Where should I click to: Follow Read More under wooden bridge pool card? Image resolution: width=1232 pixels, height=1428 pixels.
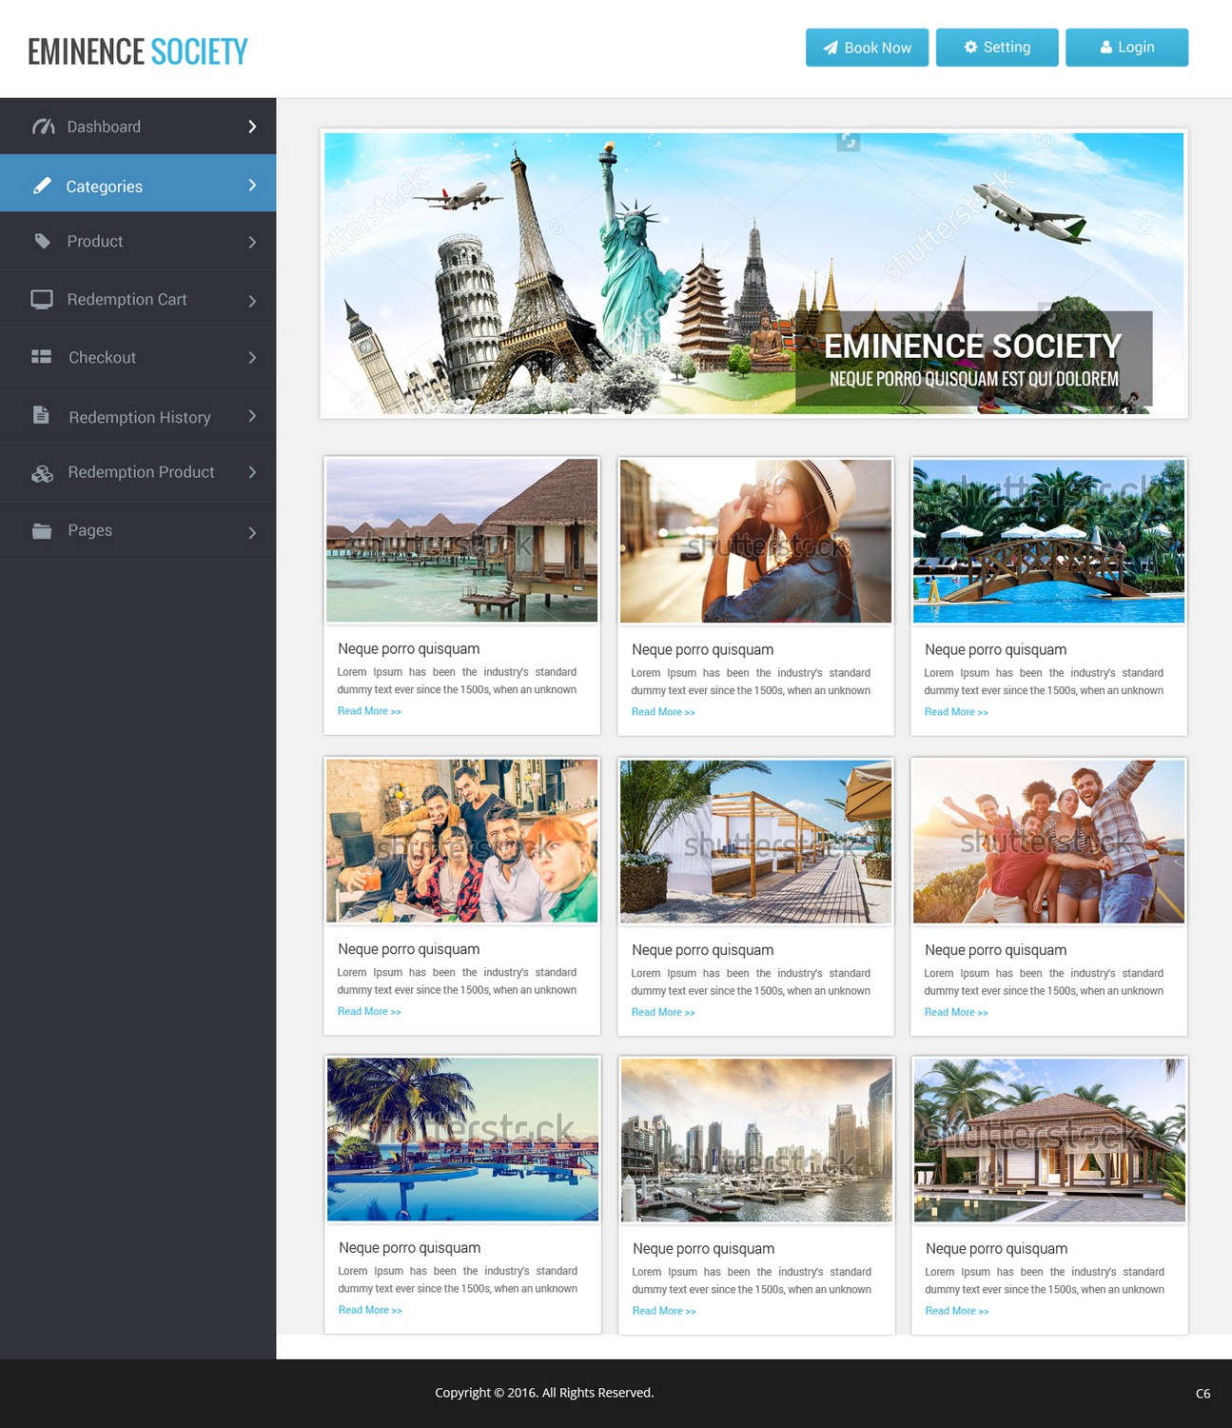[x=956, y=712]
